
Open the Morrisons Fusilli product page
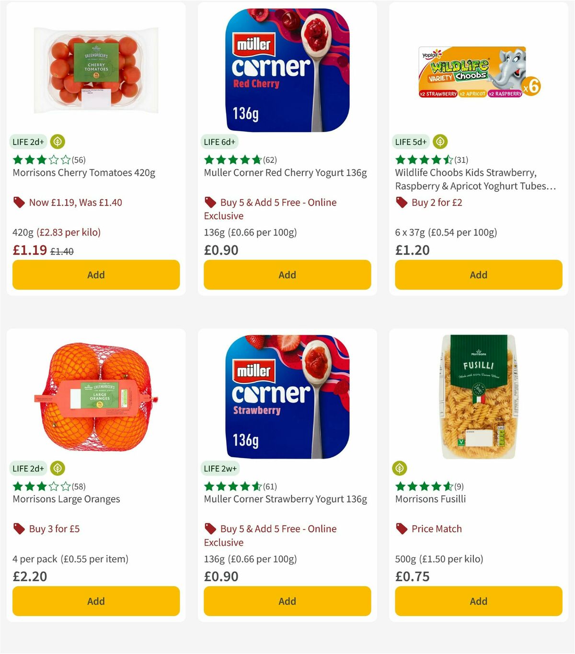pyautogui.click(x=430, y=498)
